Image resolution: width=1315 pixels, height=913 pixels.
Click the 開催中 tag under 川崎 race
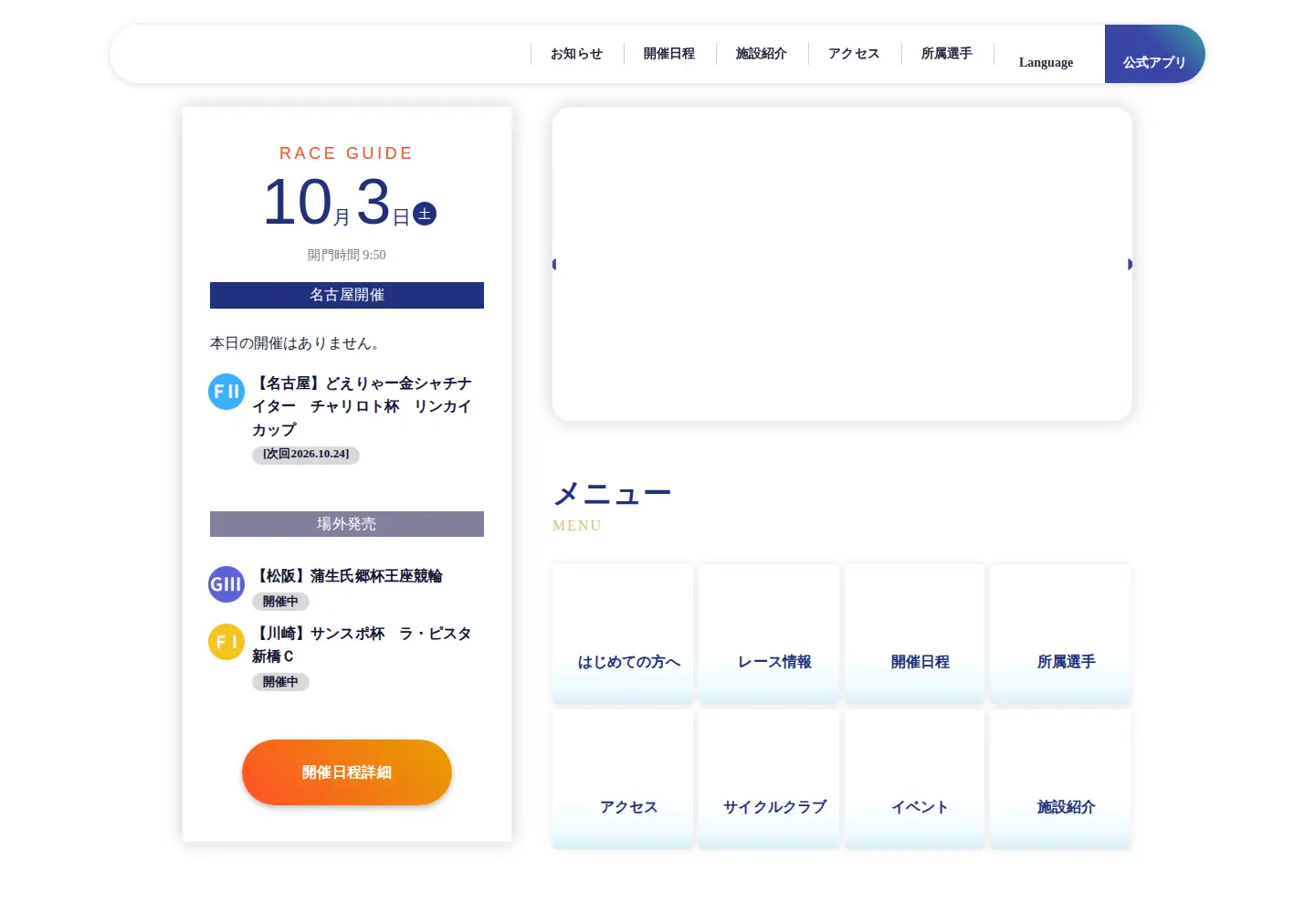point(280,682)
